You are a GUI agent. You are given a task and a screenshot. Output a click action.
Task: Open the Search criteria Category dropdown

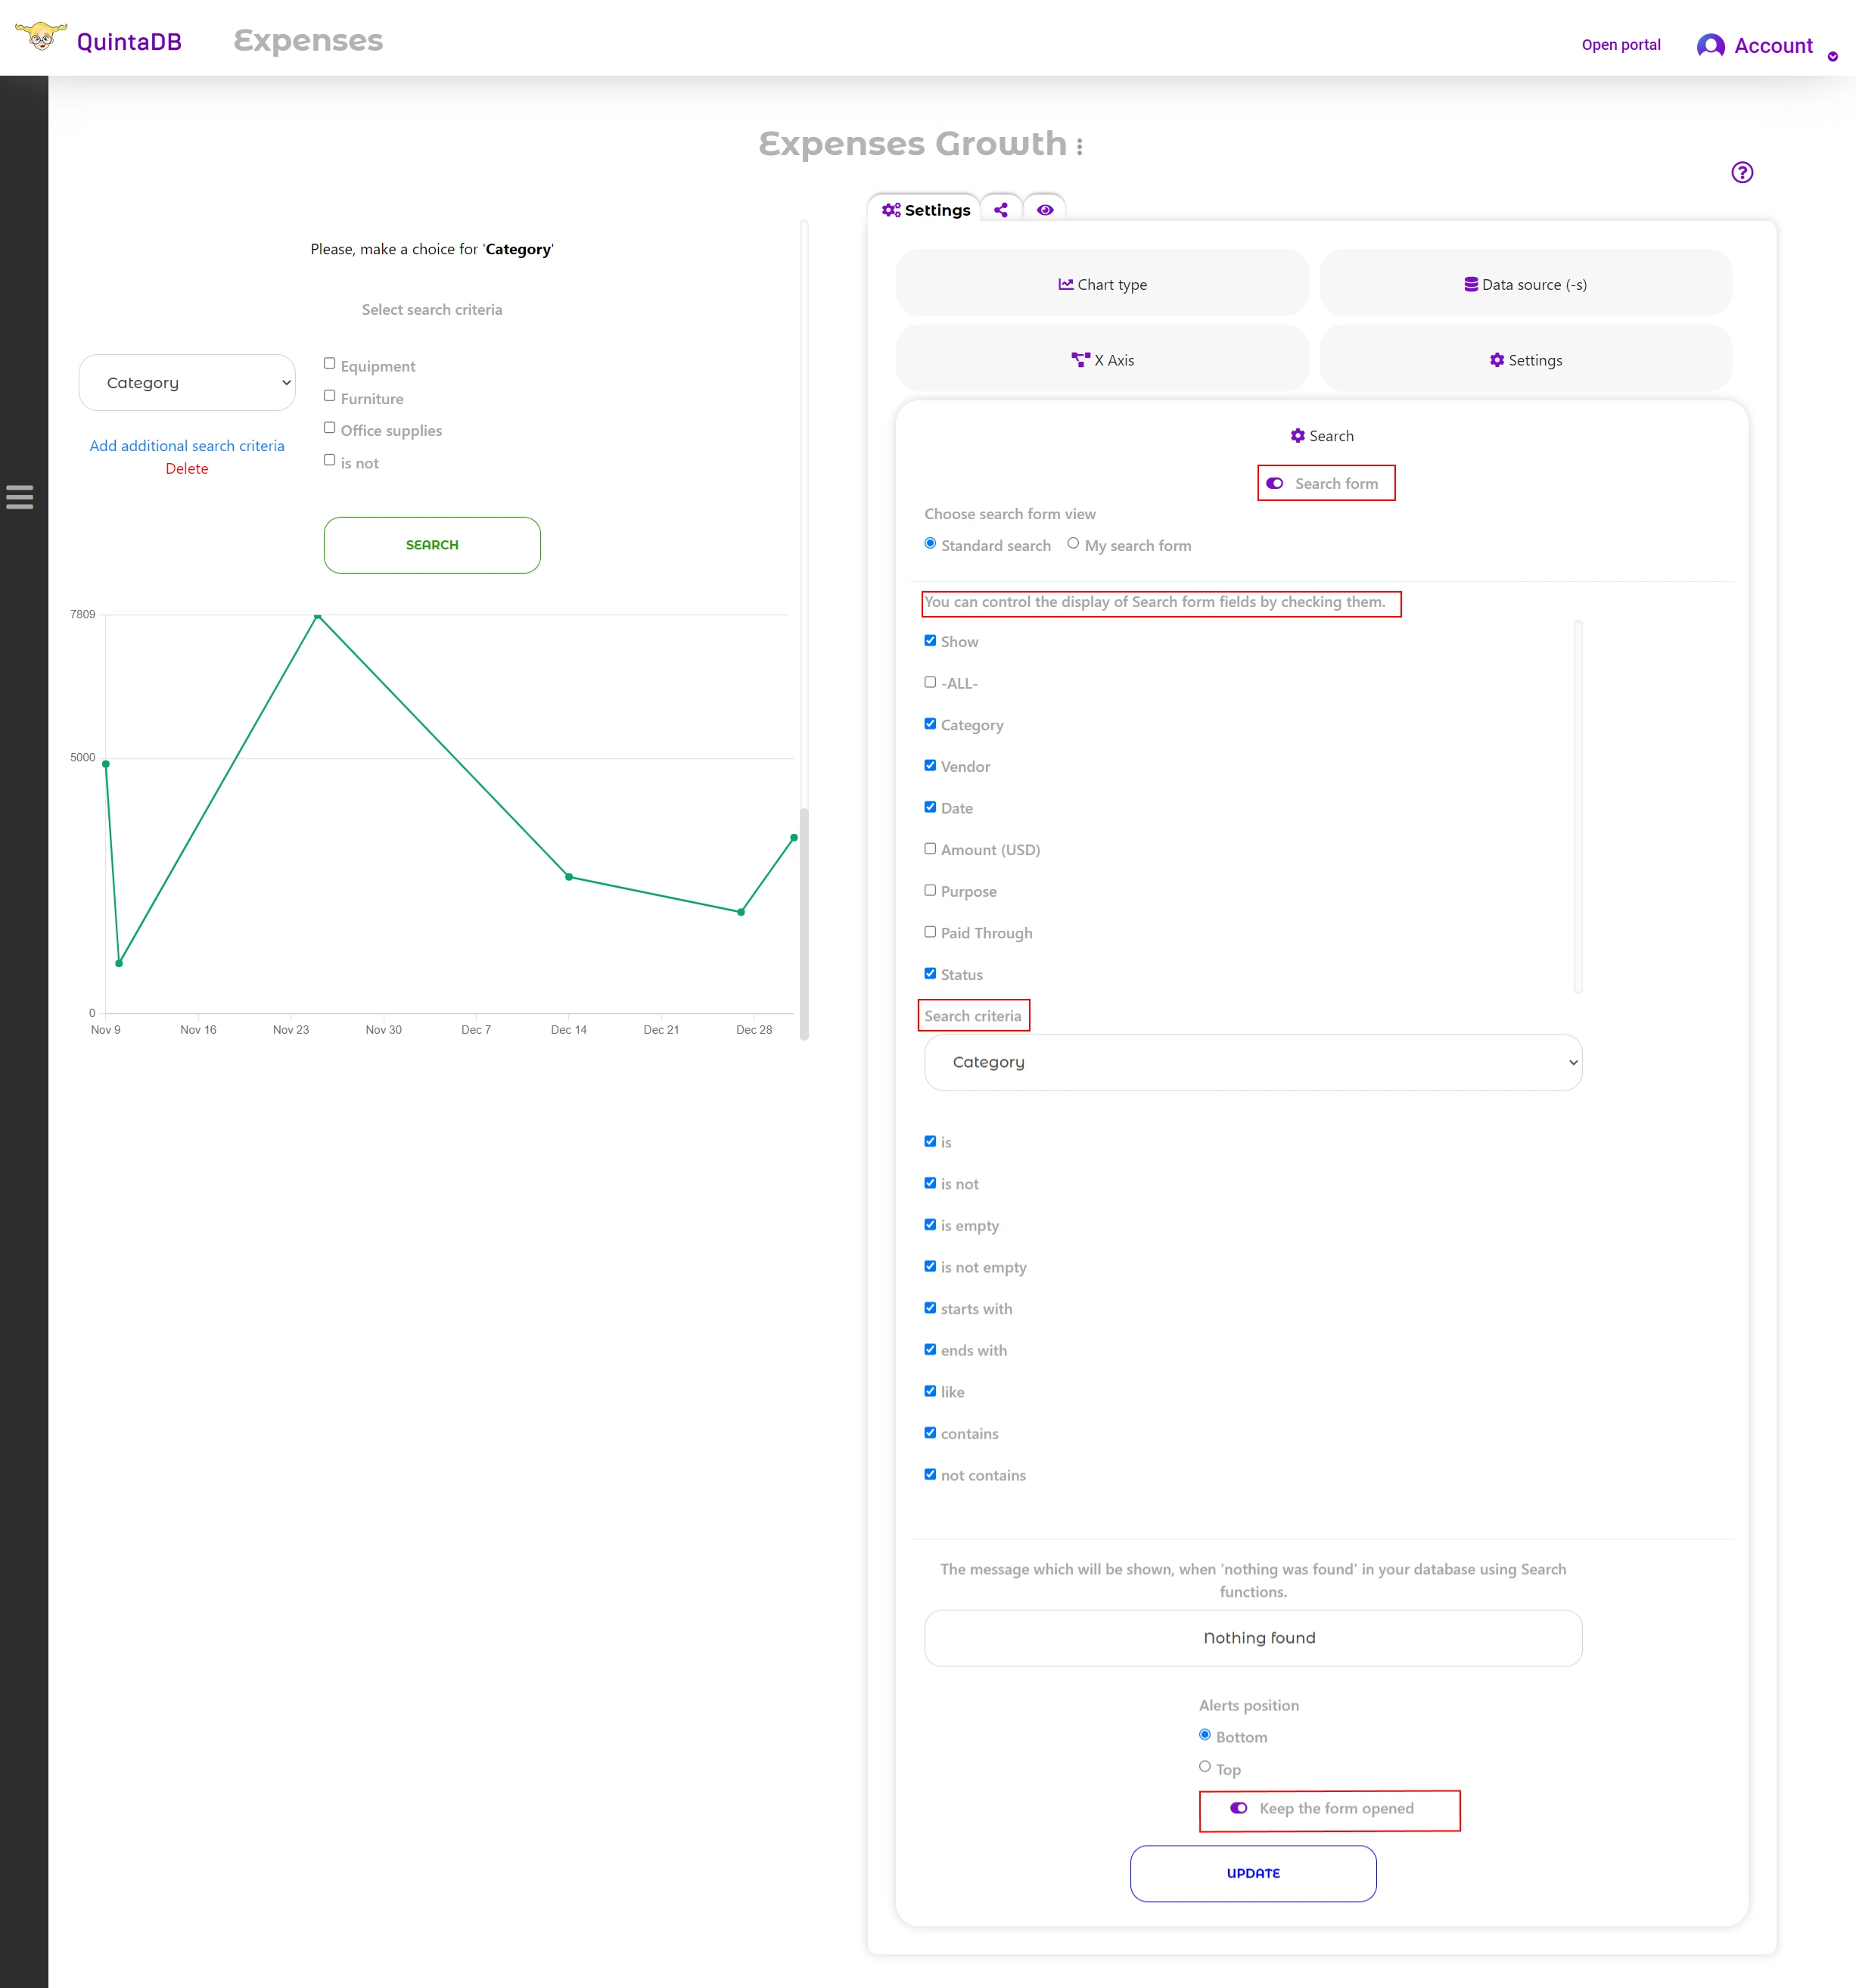point(1253,1062)
